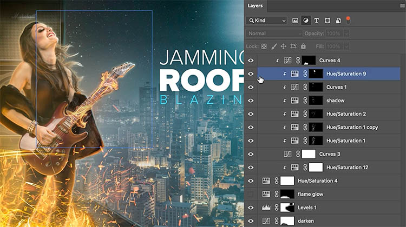Select Curves 1 adjustment icon

pos(294,88)
